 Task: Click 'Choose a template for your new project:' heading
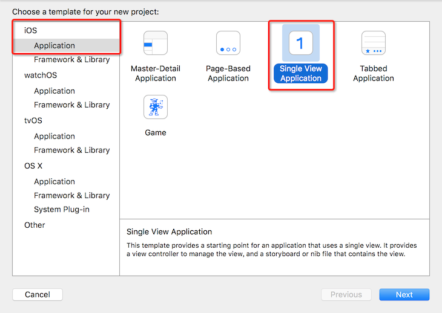85,12
